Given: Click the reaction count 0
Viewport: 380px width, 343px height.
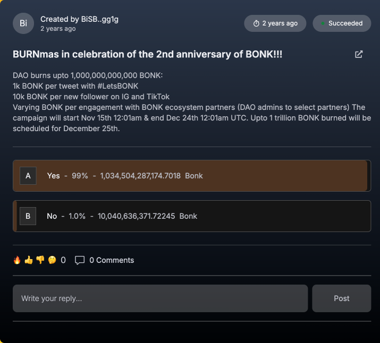Looking at the screenshot, I should click(x=63, y=260).
